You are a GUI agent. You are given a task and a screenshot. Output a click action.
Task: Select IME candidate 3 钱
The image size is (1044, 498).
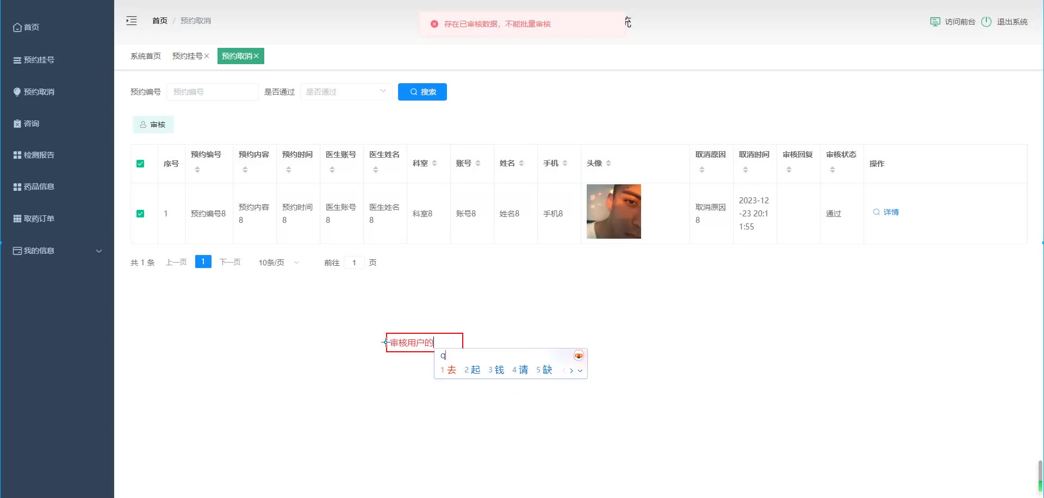tap(496, 370)
